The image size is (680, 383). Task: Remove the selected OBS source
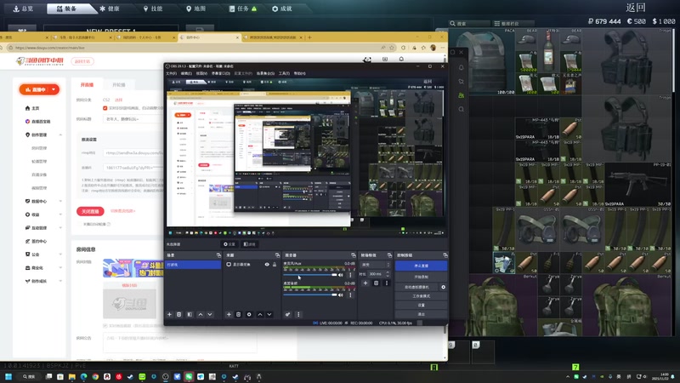(x=238, y=314)
